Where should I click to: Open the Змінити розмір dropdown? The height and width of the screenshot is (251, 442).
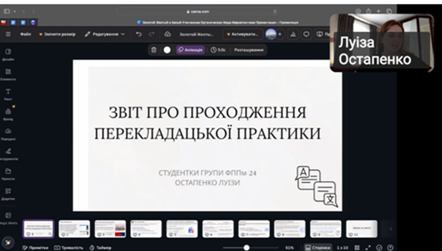57,34
